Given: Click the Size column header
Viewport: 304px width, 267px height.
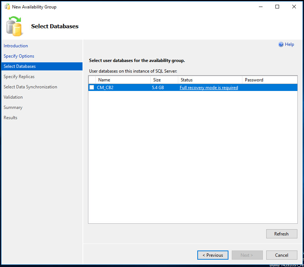Looking at the screenshot, I should 158,80.
